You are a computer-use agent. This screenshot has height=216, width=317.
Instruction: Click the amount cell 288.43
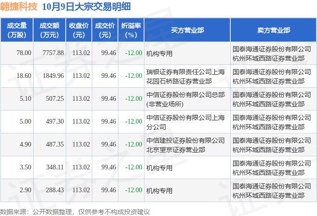pos(55,190)
